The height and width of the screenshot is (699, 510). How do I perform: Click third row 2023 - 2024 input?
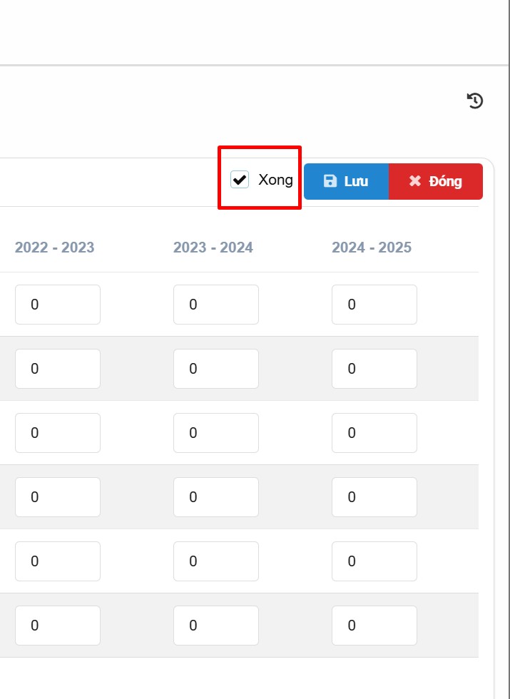216,433
